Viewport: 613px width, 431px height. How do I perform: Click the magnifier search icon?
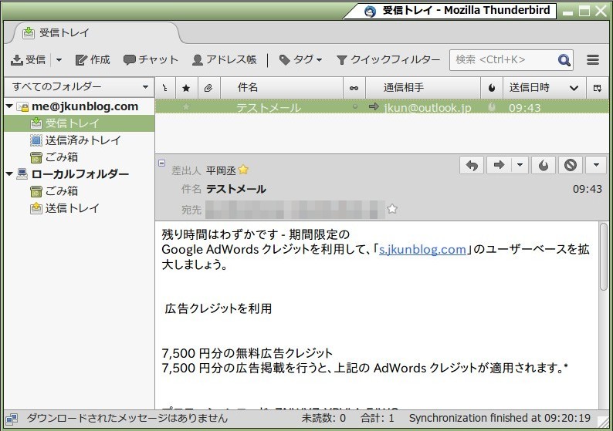[564, 60]
